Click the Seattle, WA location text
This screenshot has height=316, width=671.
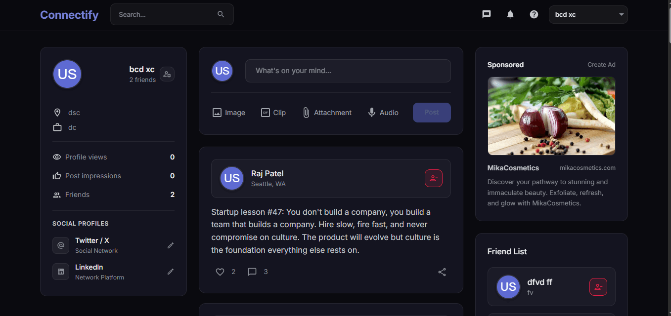[x=268, y=184]
